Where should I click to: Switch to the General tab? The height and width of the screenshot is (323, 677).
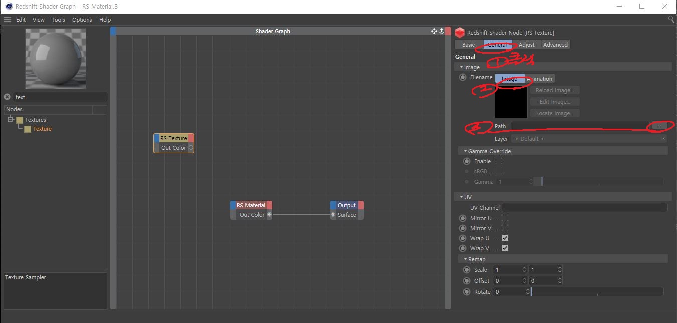(x=498, y=45)
